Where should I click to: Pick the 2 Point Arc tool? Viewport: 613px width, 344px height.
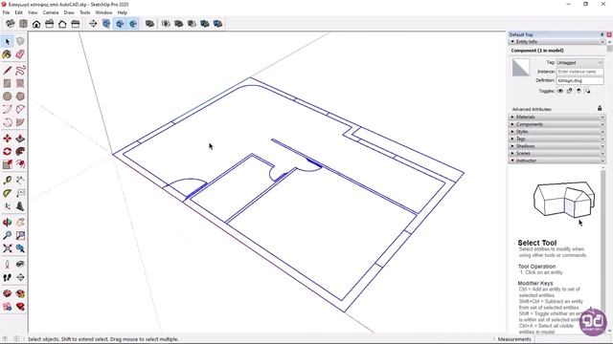20,109
